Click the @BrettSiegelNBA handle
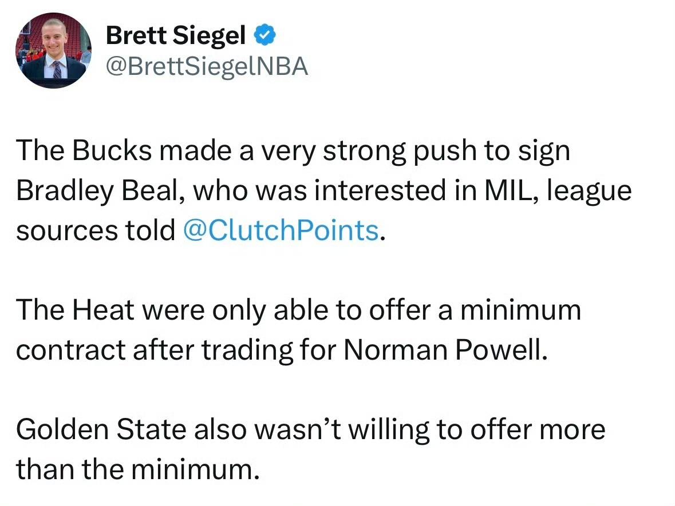This screenshot has width=675, height=506. pyautogui.click(x=207, y=67)
